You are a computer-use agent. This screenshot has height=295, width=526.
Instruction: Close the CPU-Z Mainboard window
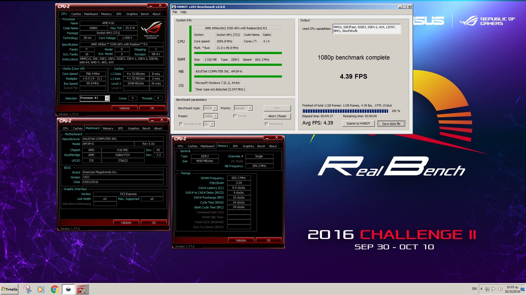point(162,120)
